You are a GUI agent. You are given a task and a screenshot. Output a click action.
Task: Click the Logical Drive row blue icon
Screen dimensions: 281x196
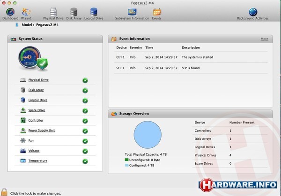23,100
